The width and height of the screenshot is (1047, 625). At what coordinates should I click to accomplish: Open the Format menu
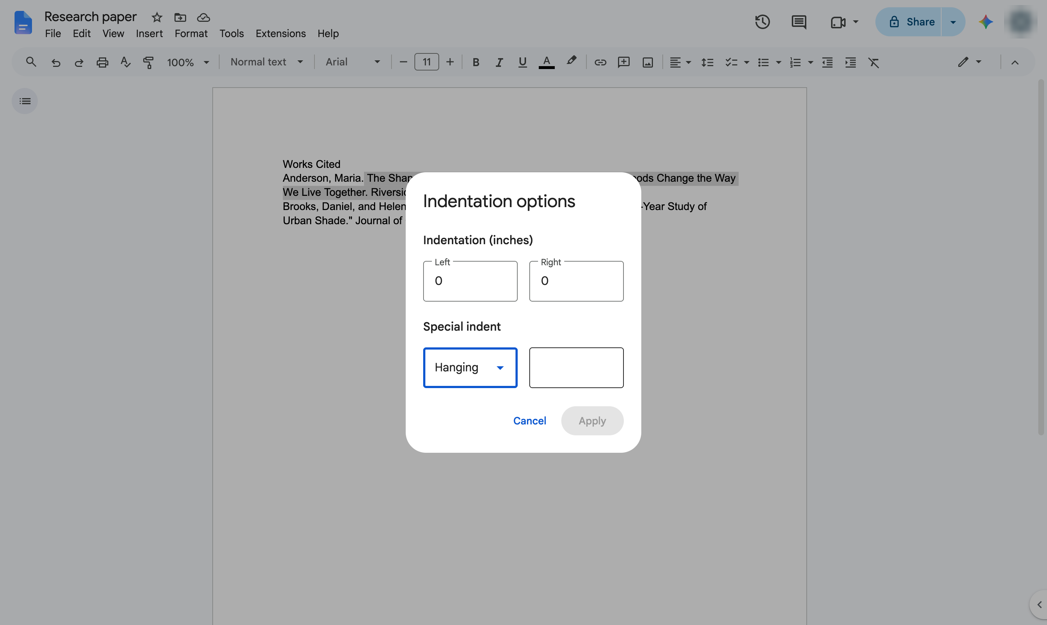coord(191,34)
